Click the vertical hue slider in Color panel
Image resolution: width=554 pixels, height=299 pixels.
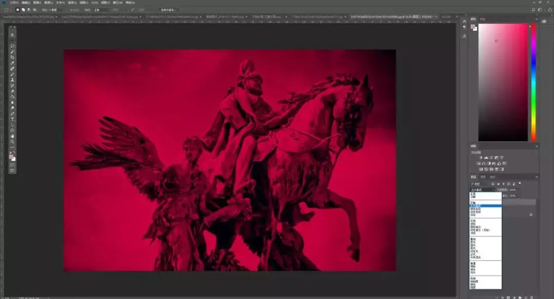coord(533,82)
